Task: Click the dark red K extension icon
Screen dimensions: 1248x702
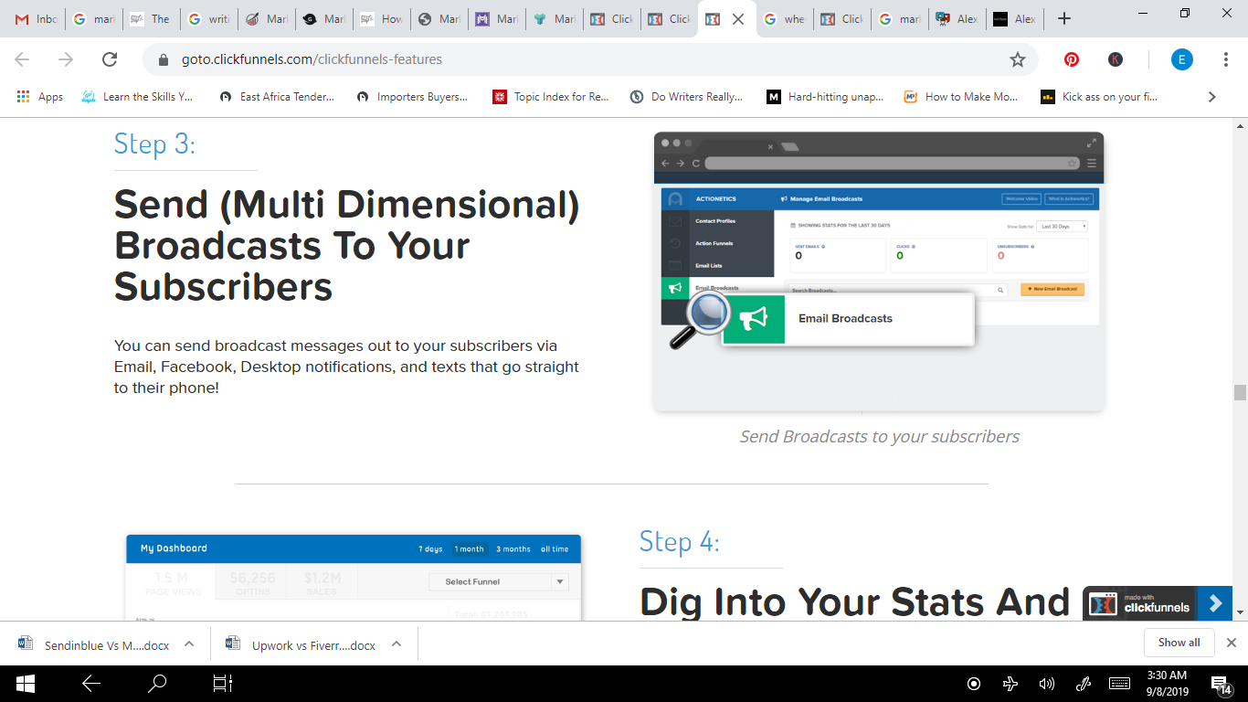Action: (1116, 59)
